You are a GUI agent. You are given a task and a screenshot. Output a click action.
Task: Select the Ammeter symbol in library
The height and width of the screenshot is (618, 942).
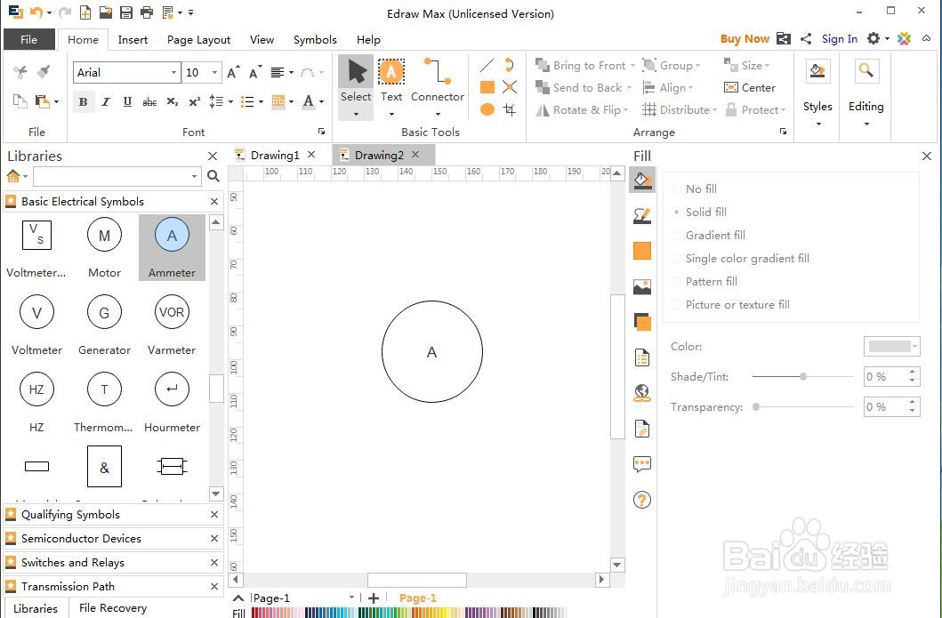pos(172,247)
